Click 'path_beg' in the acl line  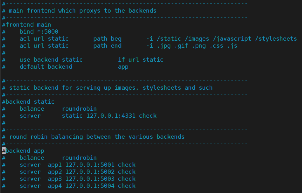[x=107, y=39]
